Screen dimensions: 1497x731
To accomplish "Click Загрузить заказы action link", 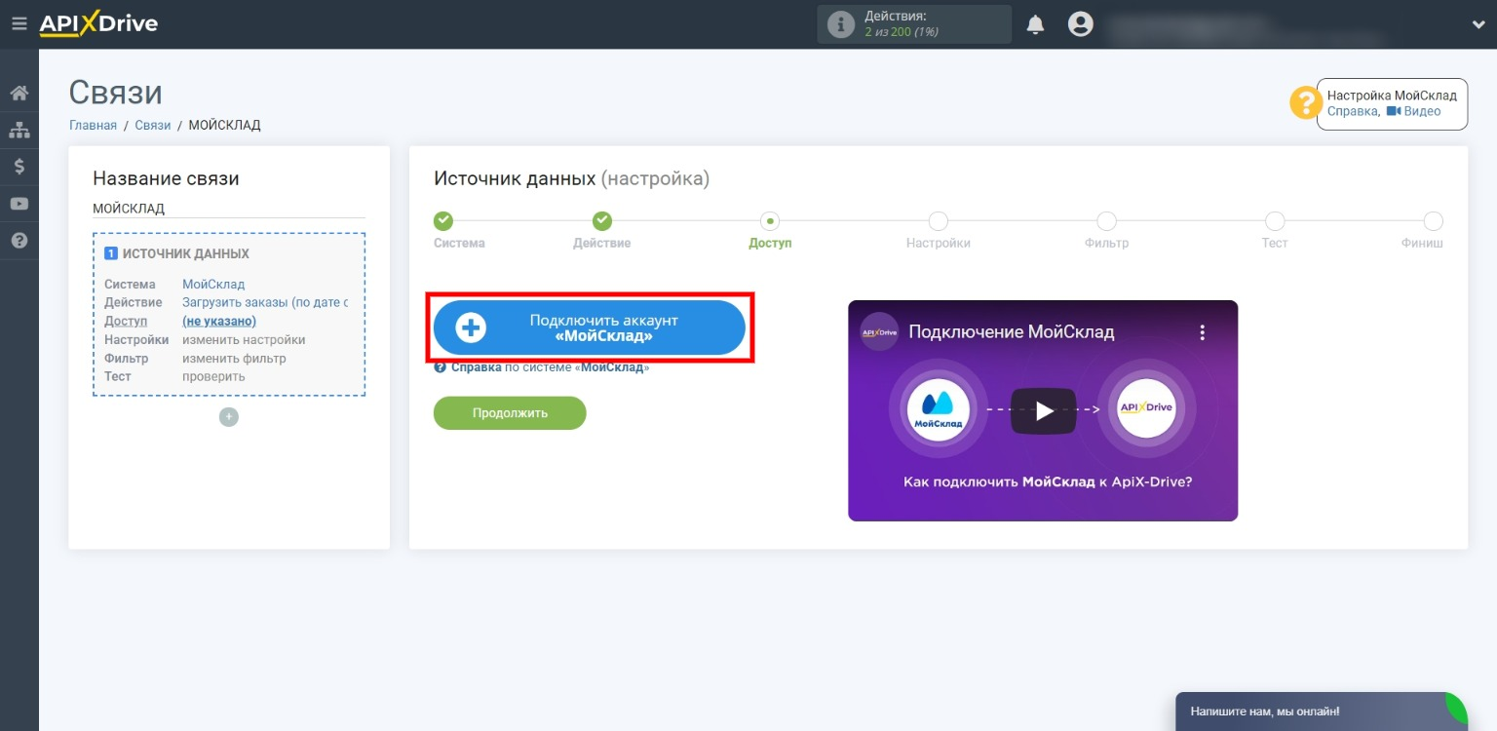I will tap(265, 302).
